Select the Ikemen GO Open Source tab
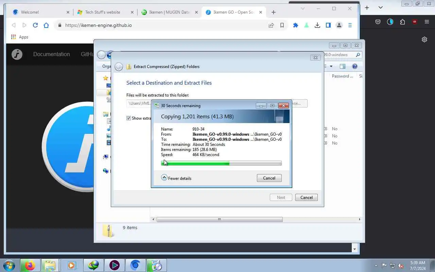 click(x=233, y=12)
